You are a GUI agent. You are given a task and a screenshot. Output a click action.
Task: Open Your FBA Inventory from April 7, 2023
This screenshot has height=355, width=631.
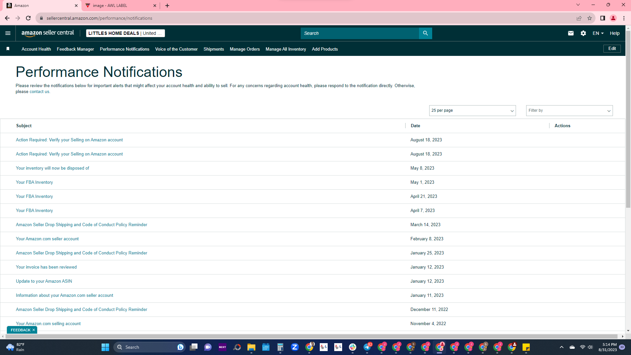click(35, 210)
